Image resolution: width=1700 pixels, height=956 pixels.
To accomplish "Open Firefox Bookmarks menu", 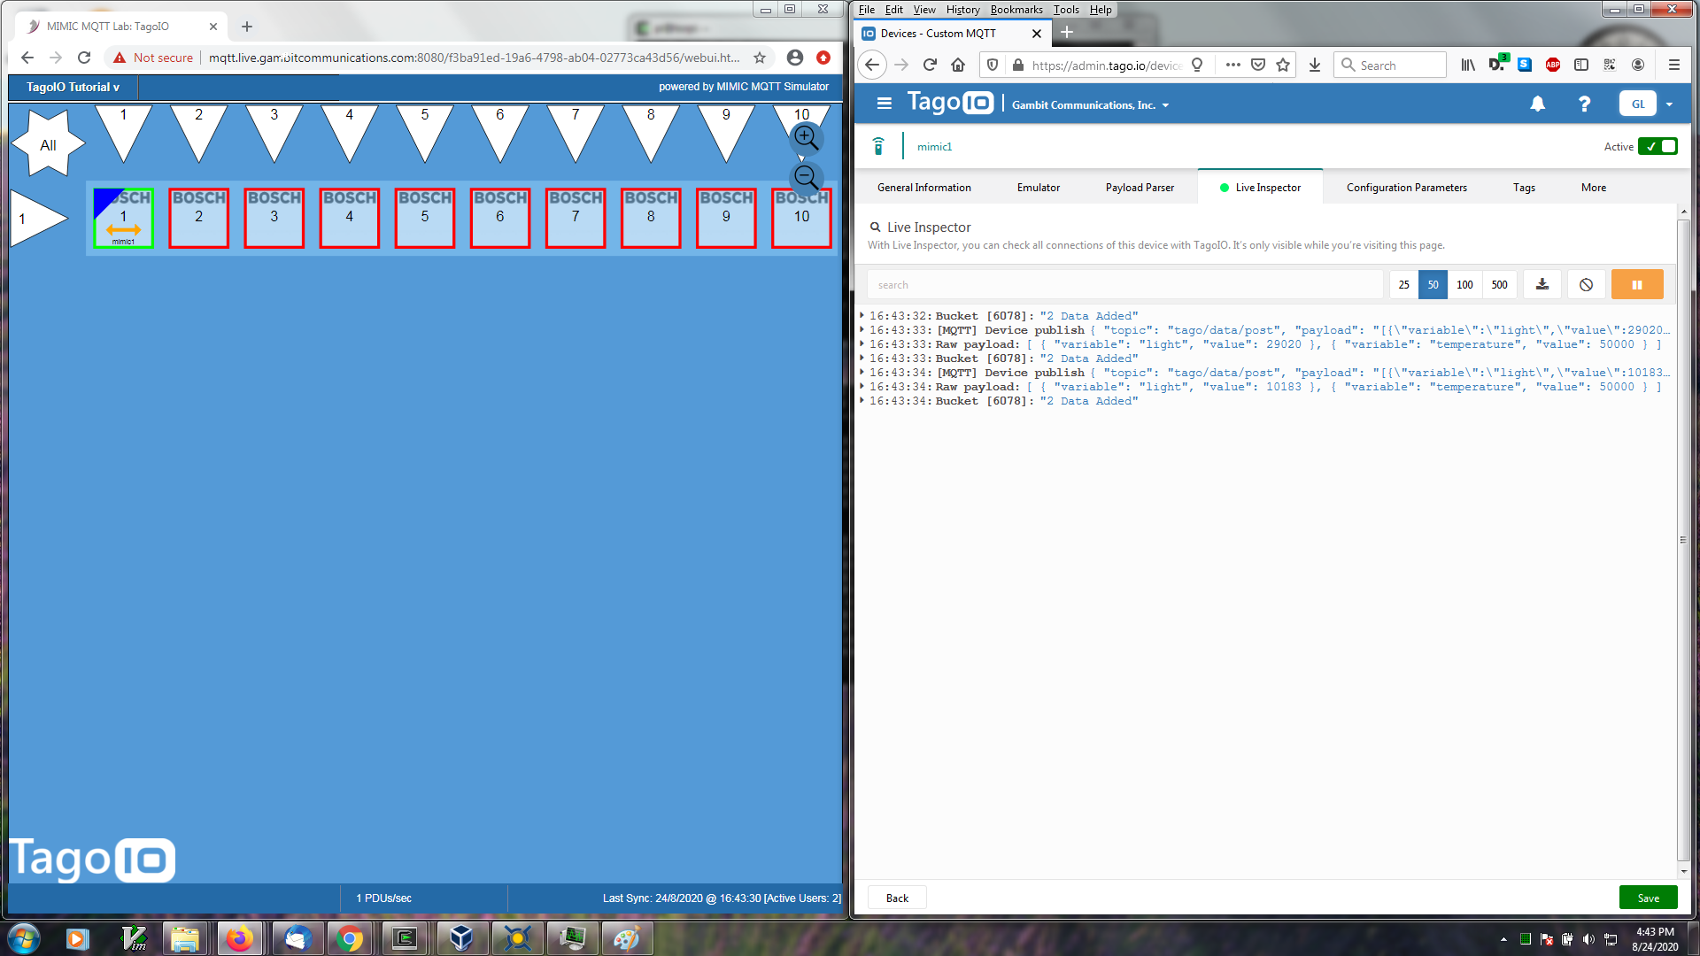I will (1016, 10).
